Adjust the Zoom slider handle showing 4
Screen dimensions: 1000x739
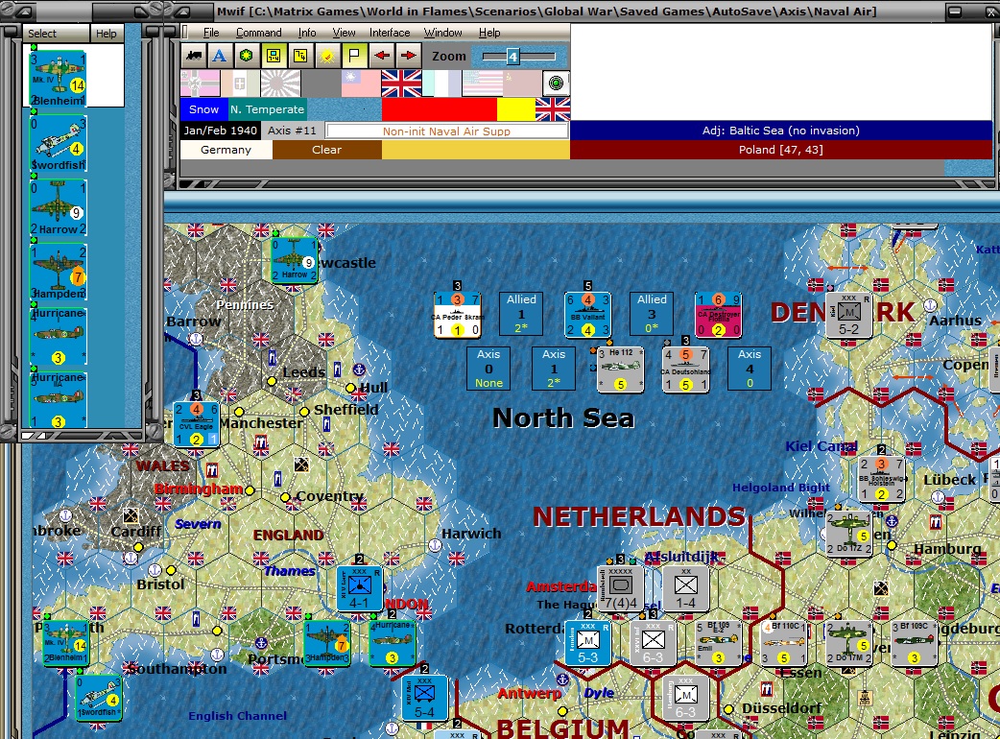[512, 57]
